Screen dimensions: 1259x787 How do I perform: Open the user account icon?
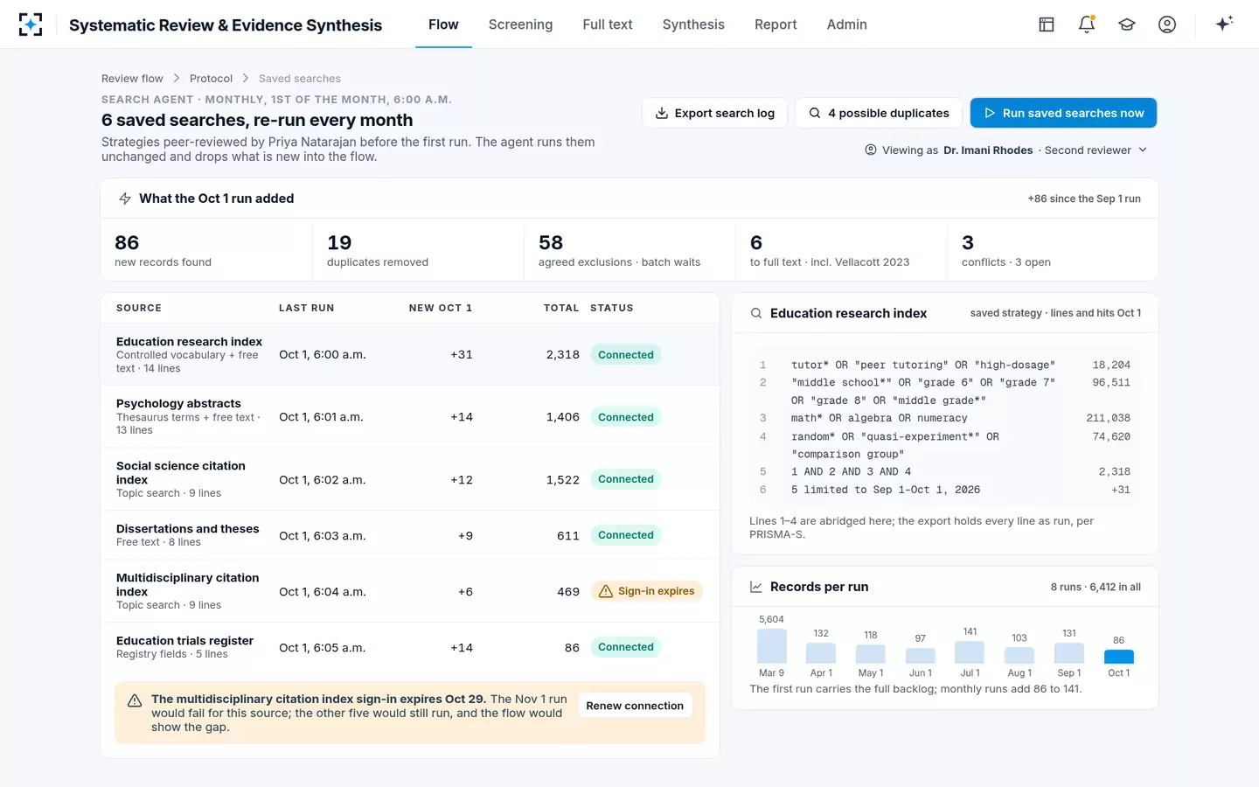[1167, 24]
